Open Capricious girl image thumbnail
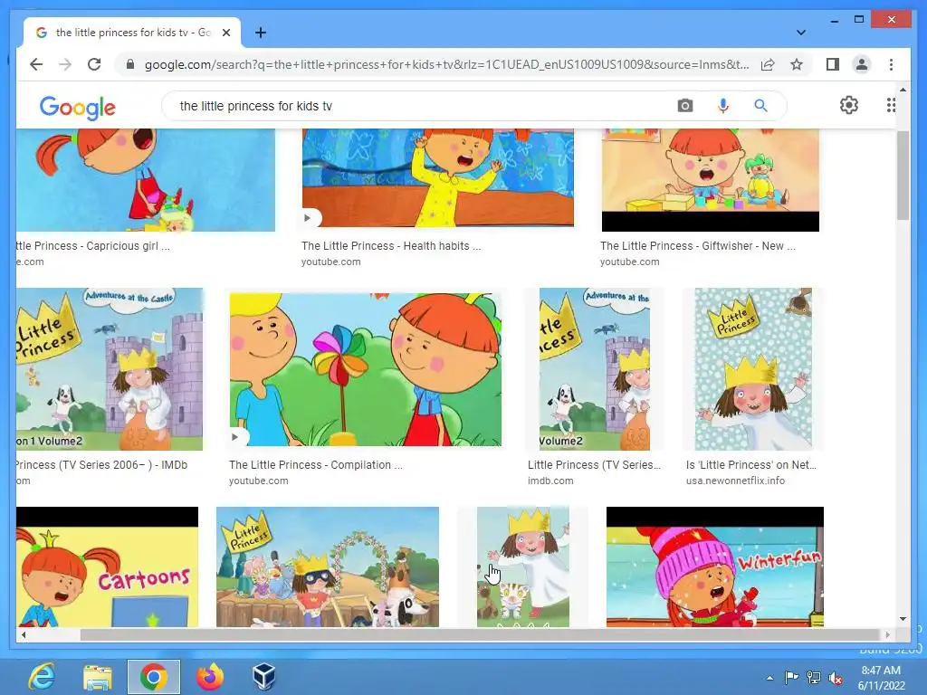 tap(146, 180)
